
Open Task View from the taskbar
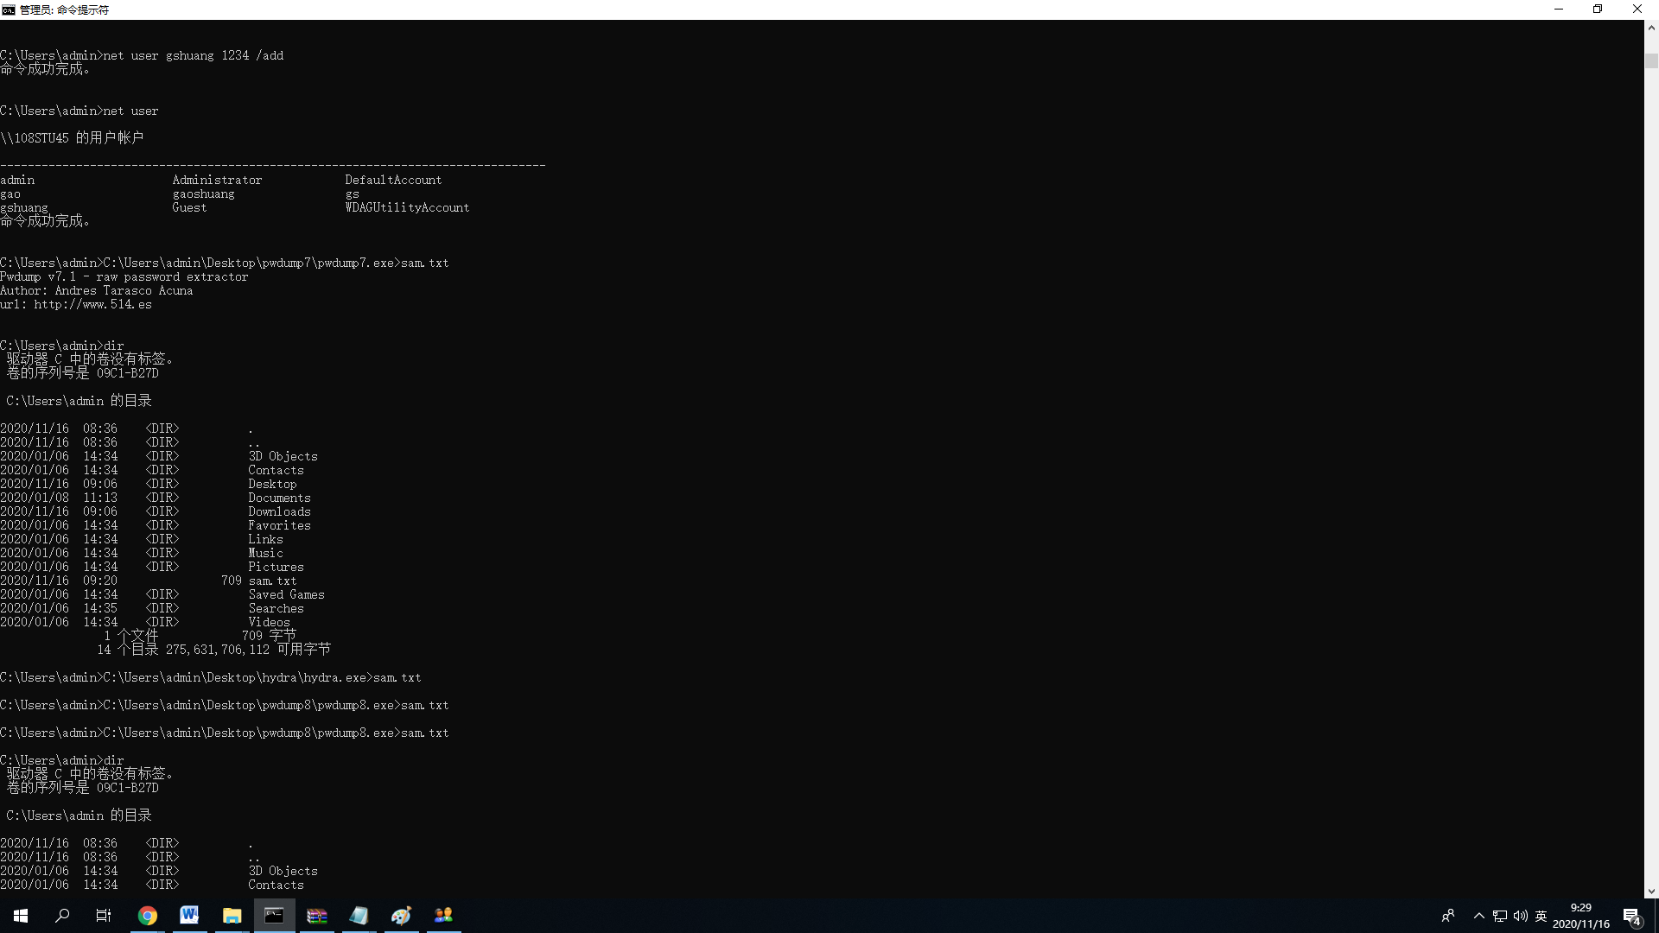pos(104,916)
